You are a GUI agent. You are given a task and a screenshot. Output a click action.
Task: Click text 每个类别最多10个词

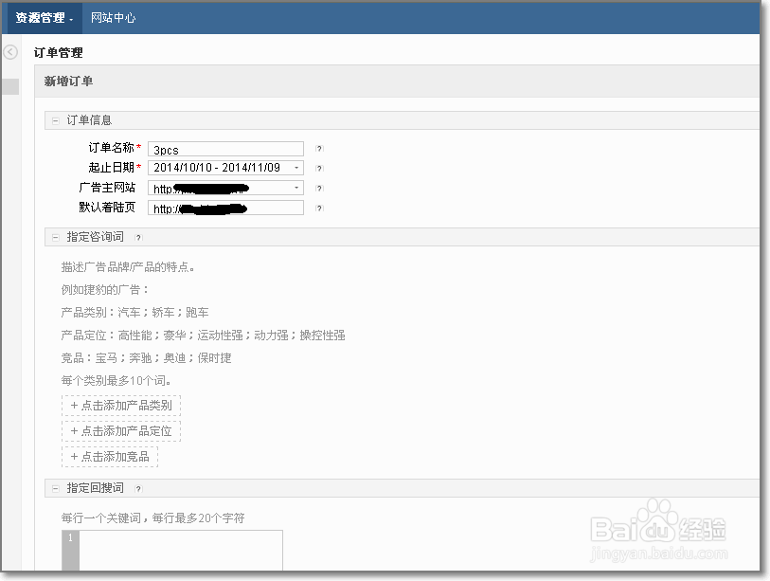coord(116,380)
